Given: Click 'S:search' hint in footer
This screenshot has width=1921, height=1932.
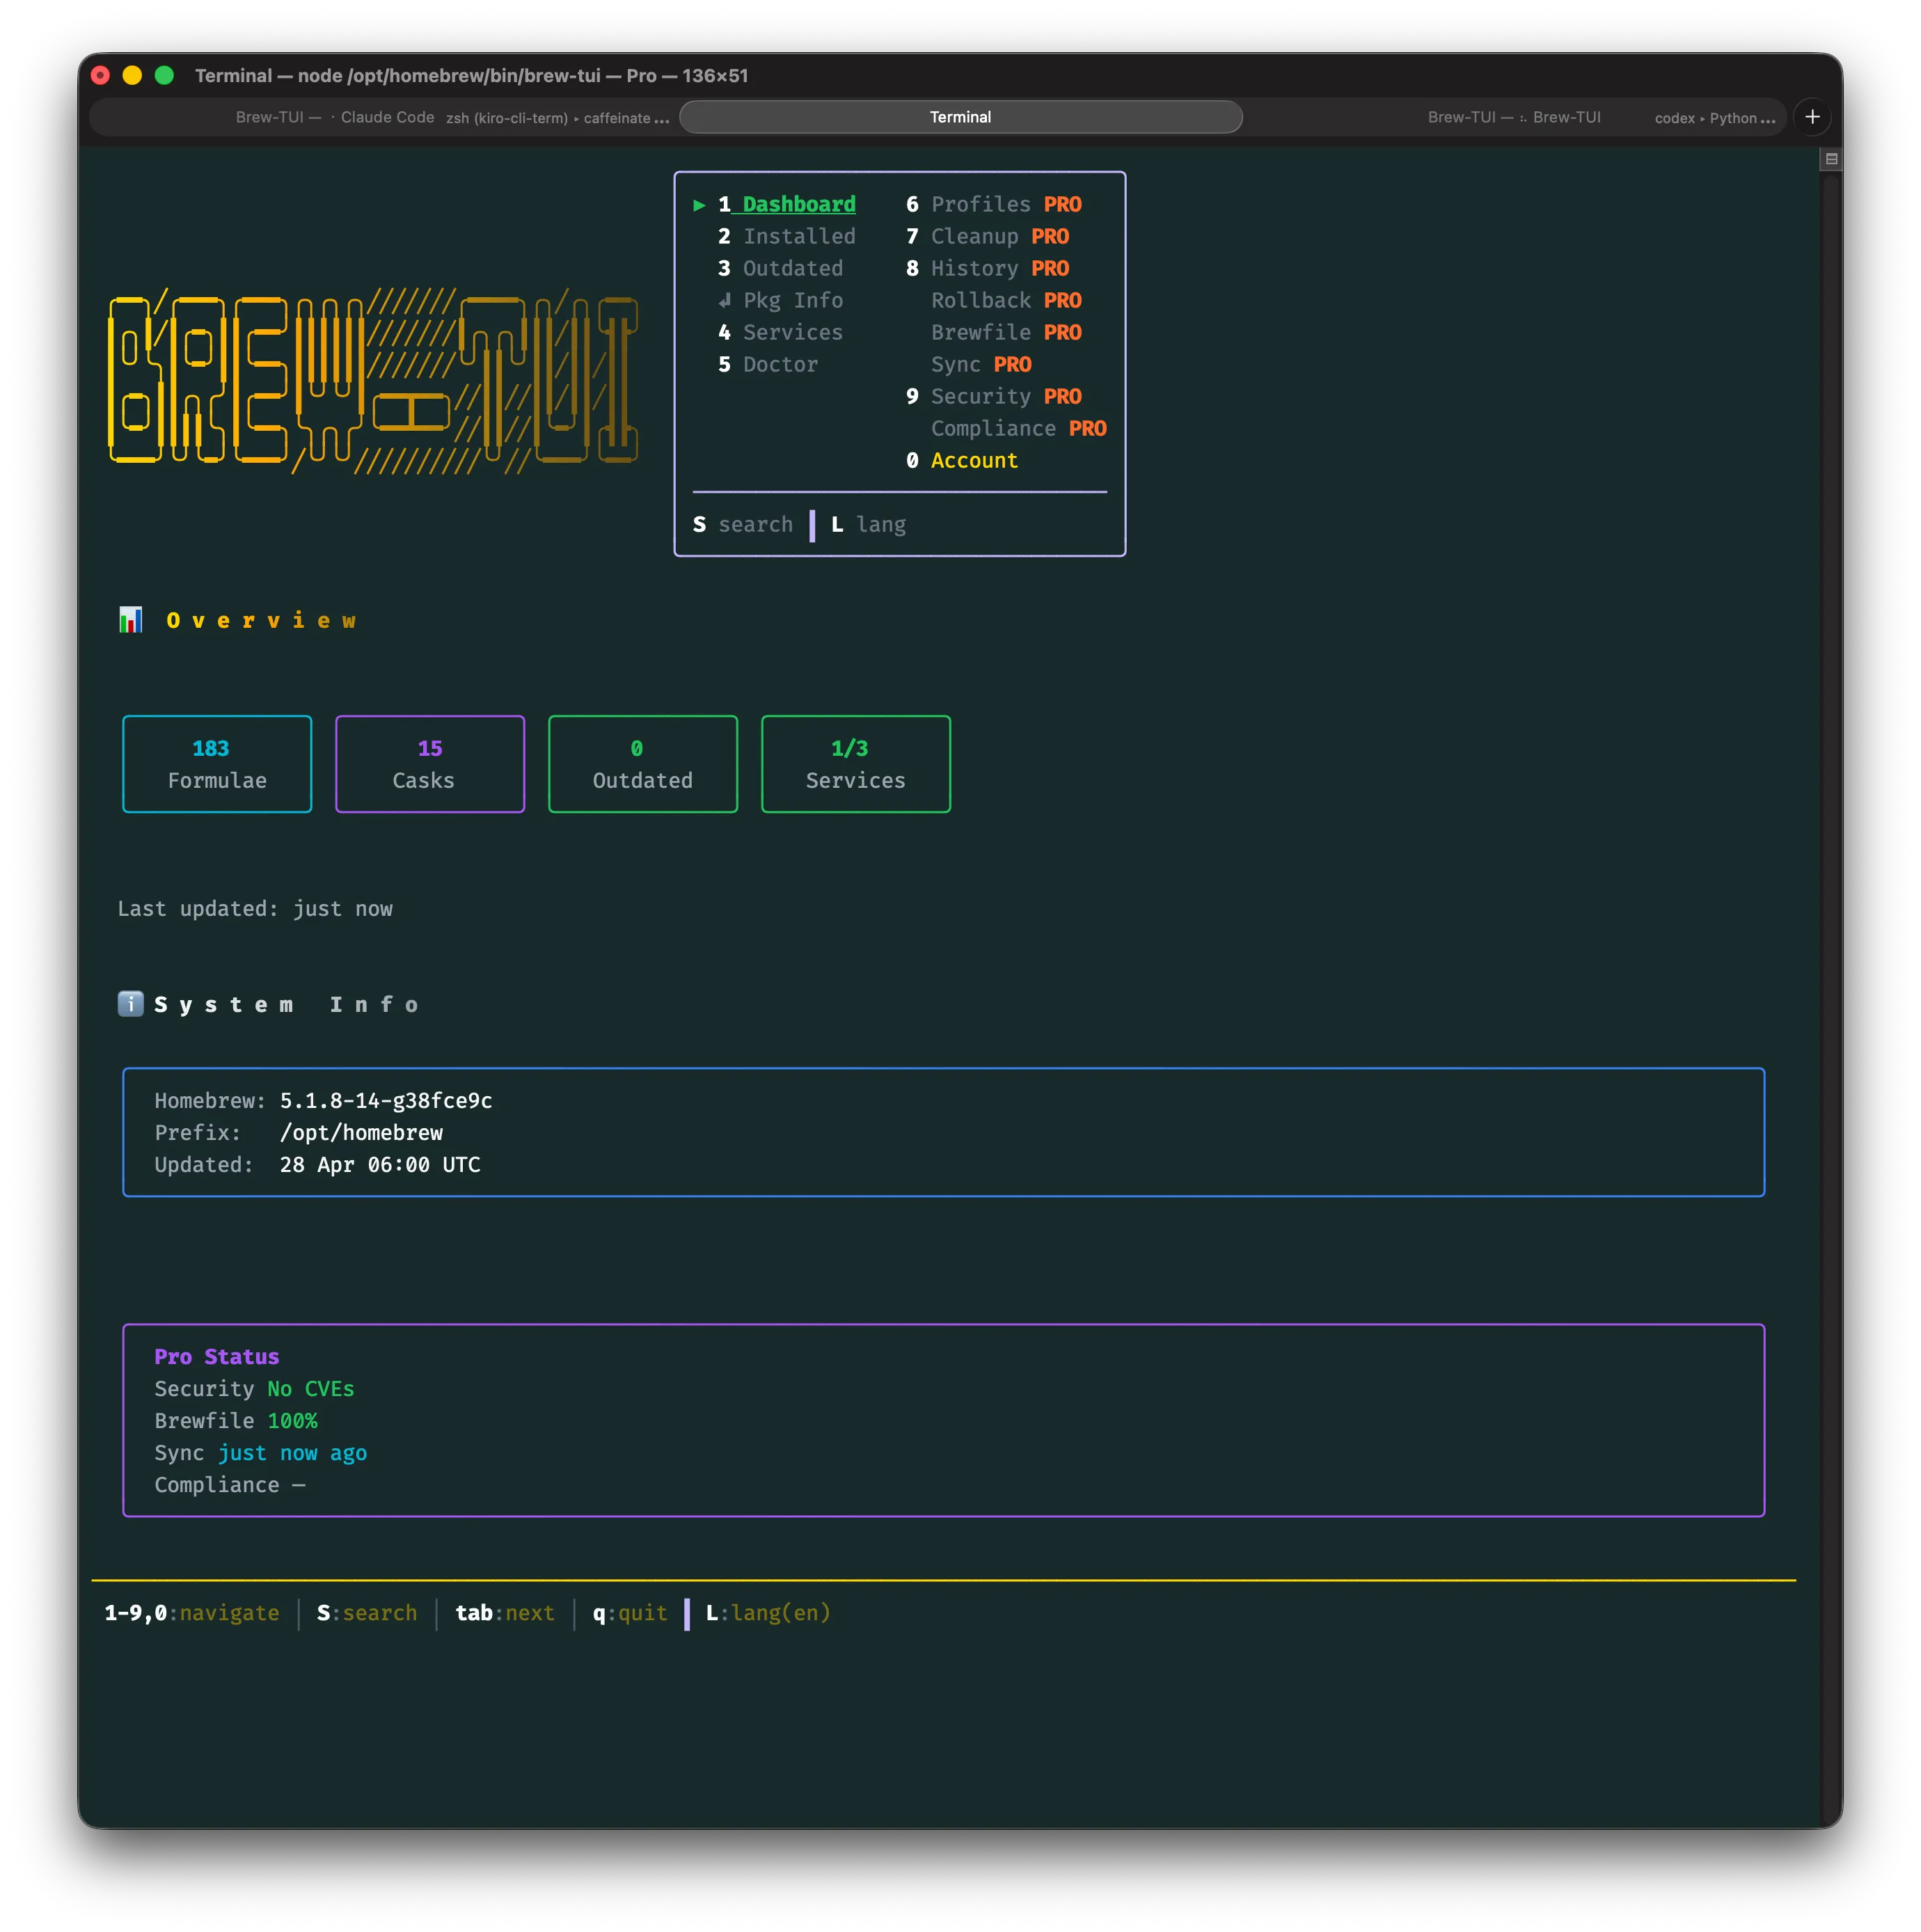Looking at the screenshot, I should [367, 1612].
